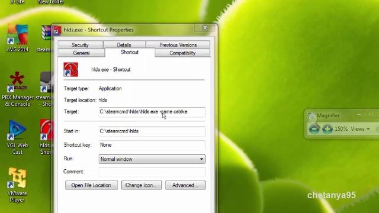Expand the Run Normal window dropdown
The height and width of the screenshot is (213, 379).
pos(152,159)
